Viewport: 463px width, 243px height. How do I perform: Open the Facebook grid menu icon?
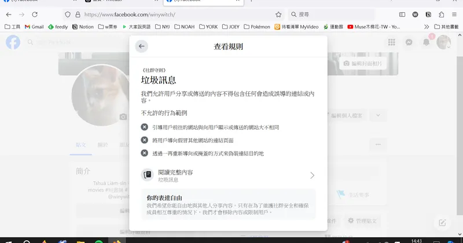(392, 42)
